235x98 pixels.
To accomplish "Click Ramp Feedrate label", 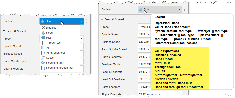I will pos(111,87).
